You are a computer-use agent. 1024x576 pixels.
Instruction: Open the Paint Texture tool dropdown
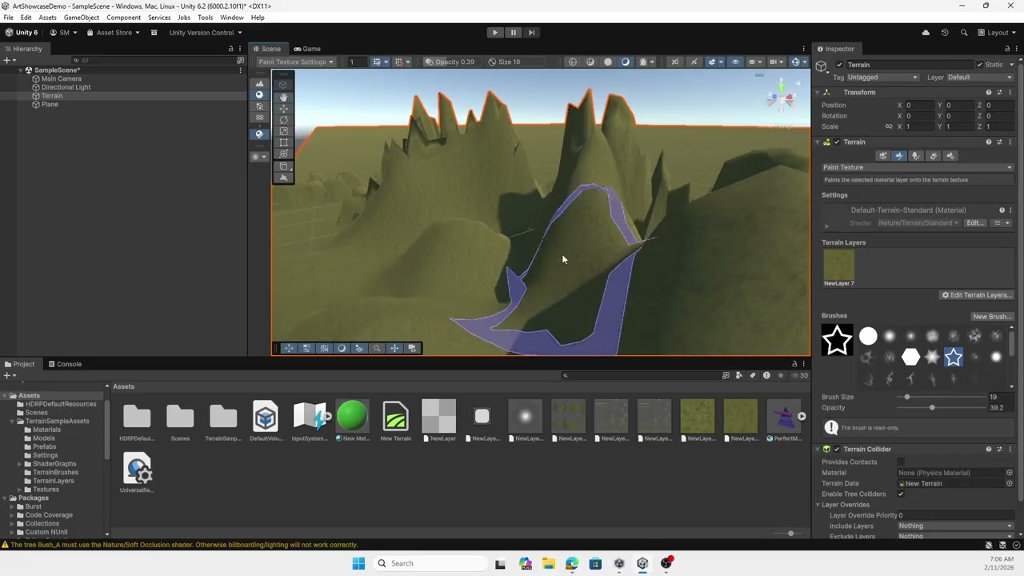[x=917, y=167]
